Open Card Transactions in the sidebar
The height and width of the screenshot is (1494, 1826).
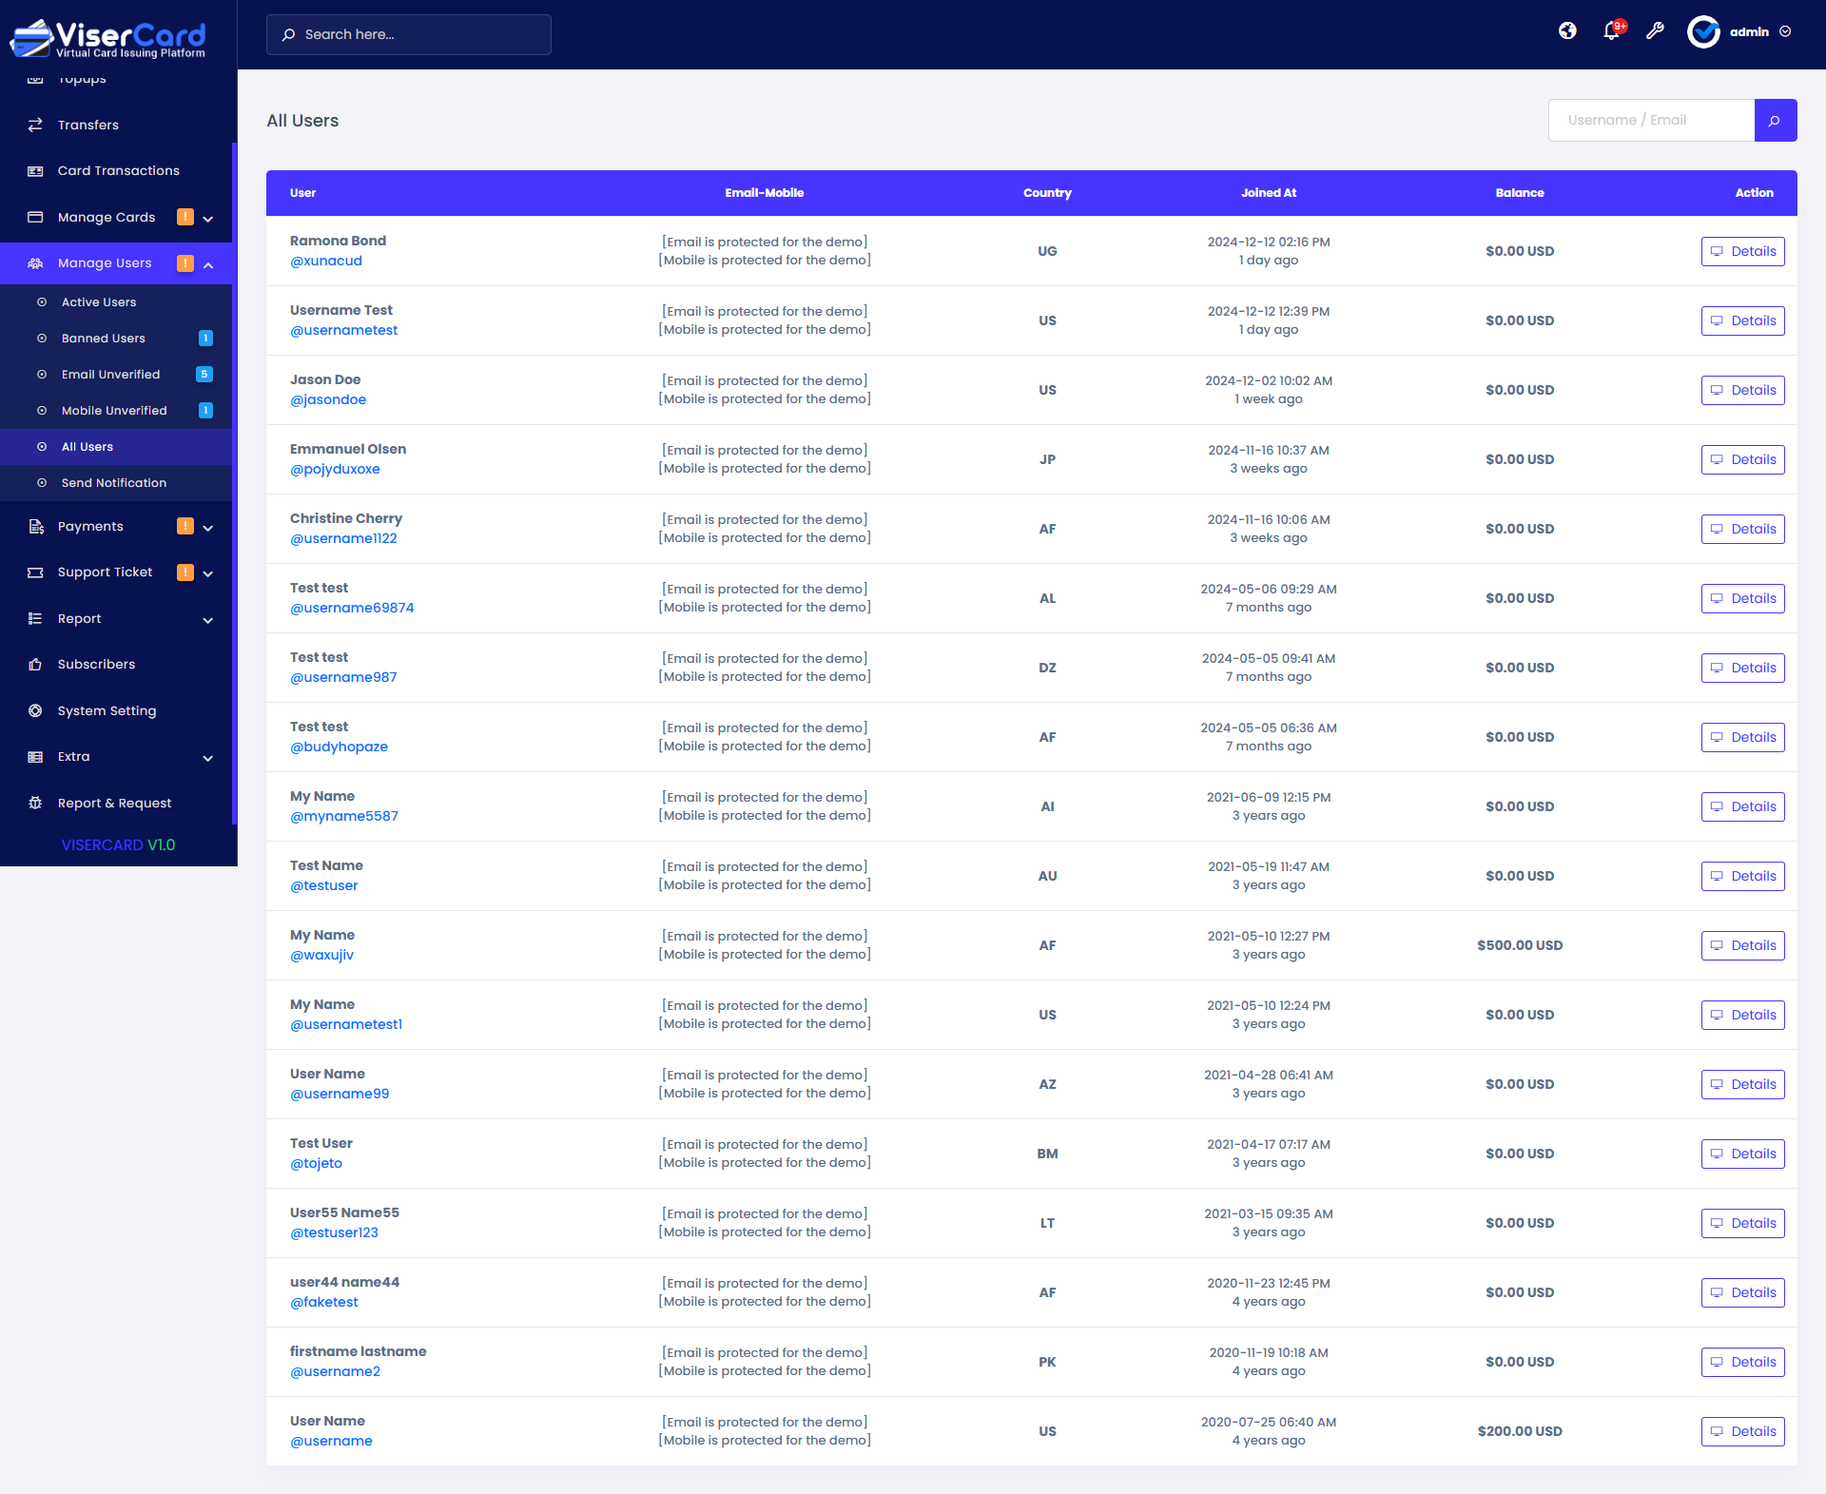point(118,171)
